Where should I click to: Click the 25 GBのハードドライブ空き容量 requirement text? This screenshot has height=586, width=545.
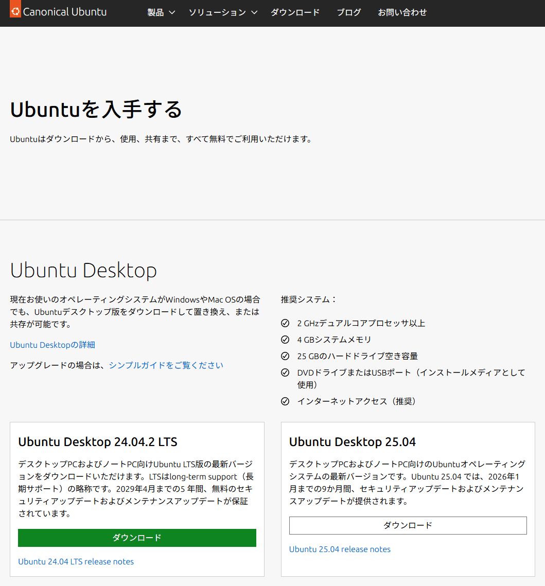coord(357,356)
